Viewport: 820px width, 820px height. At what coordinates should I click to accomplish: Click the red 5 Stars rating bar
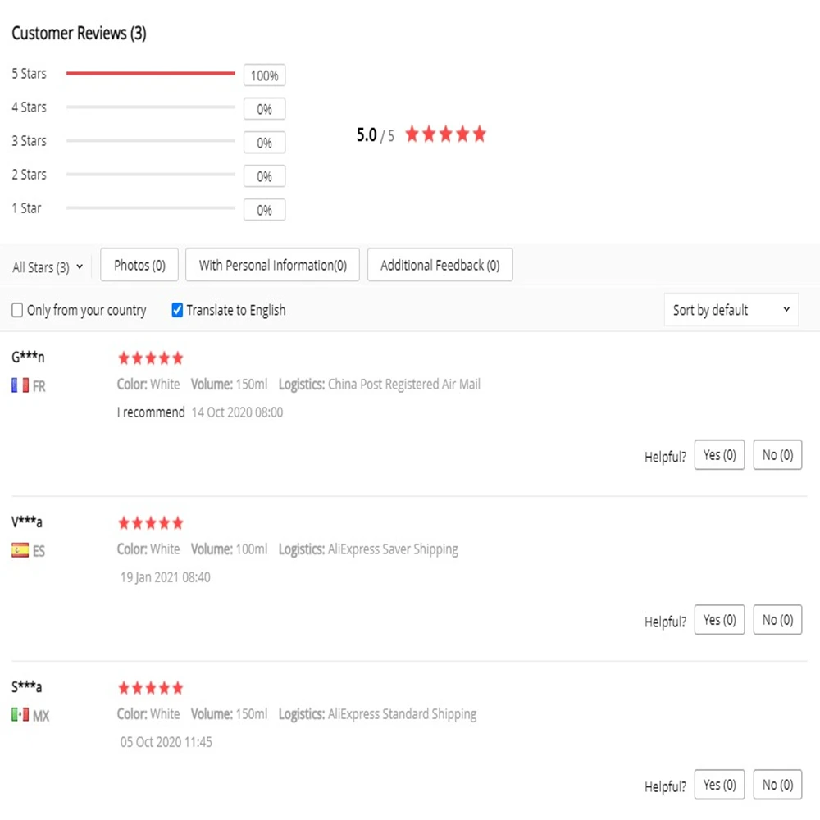(150, 74)
